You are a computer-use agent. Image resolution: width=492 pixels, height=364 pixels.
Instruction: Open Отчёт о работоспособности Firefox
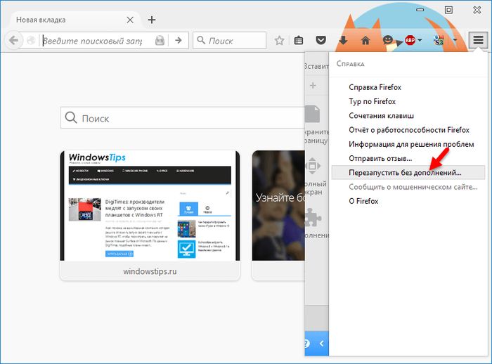pyautogui.click(x=409, y=130)
